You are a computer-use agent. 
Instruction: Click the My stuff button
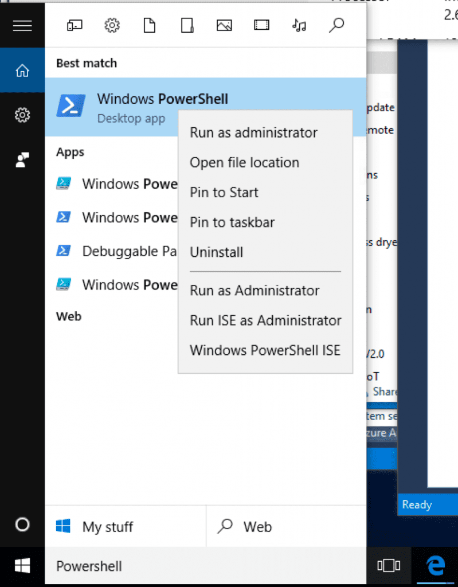tap(126, 526)
